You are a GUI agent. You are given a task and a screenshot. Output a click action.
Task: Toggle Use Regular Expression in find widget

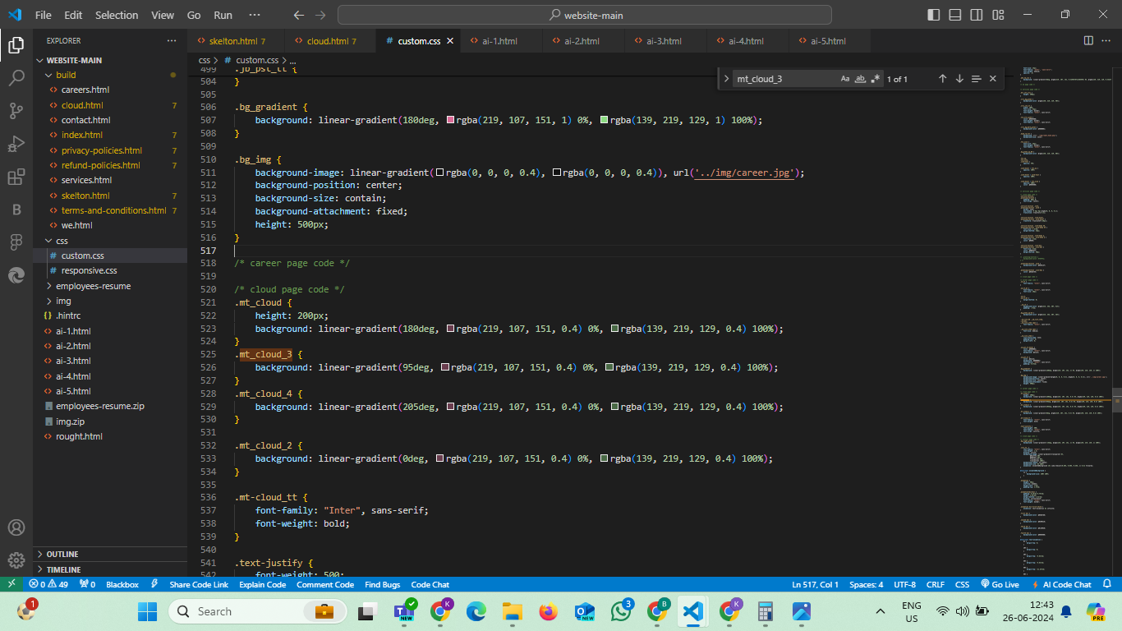pos(876,79)
